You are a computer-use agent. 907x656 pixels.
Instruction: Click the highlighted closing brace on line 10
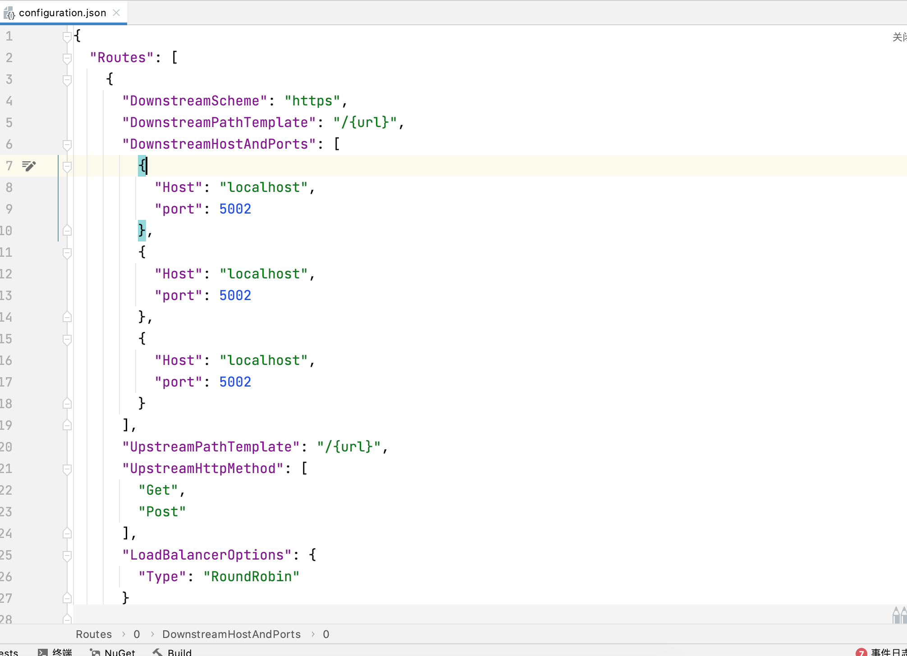142,231
